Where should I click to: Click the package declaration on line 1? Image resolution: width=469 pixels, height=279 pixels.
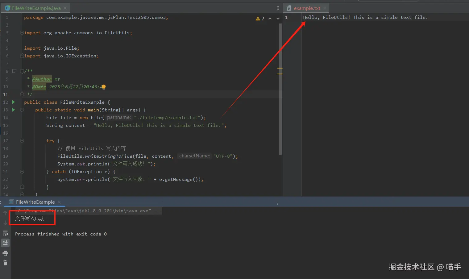pyautogui.click(x=96, y=17)
